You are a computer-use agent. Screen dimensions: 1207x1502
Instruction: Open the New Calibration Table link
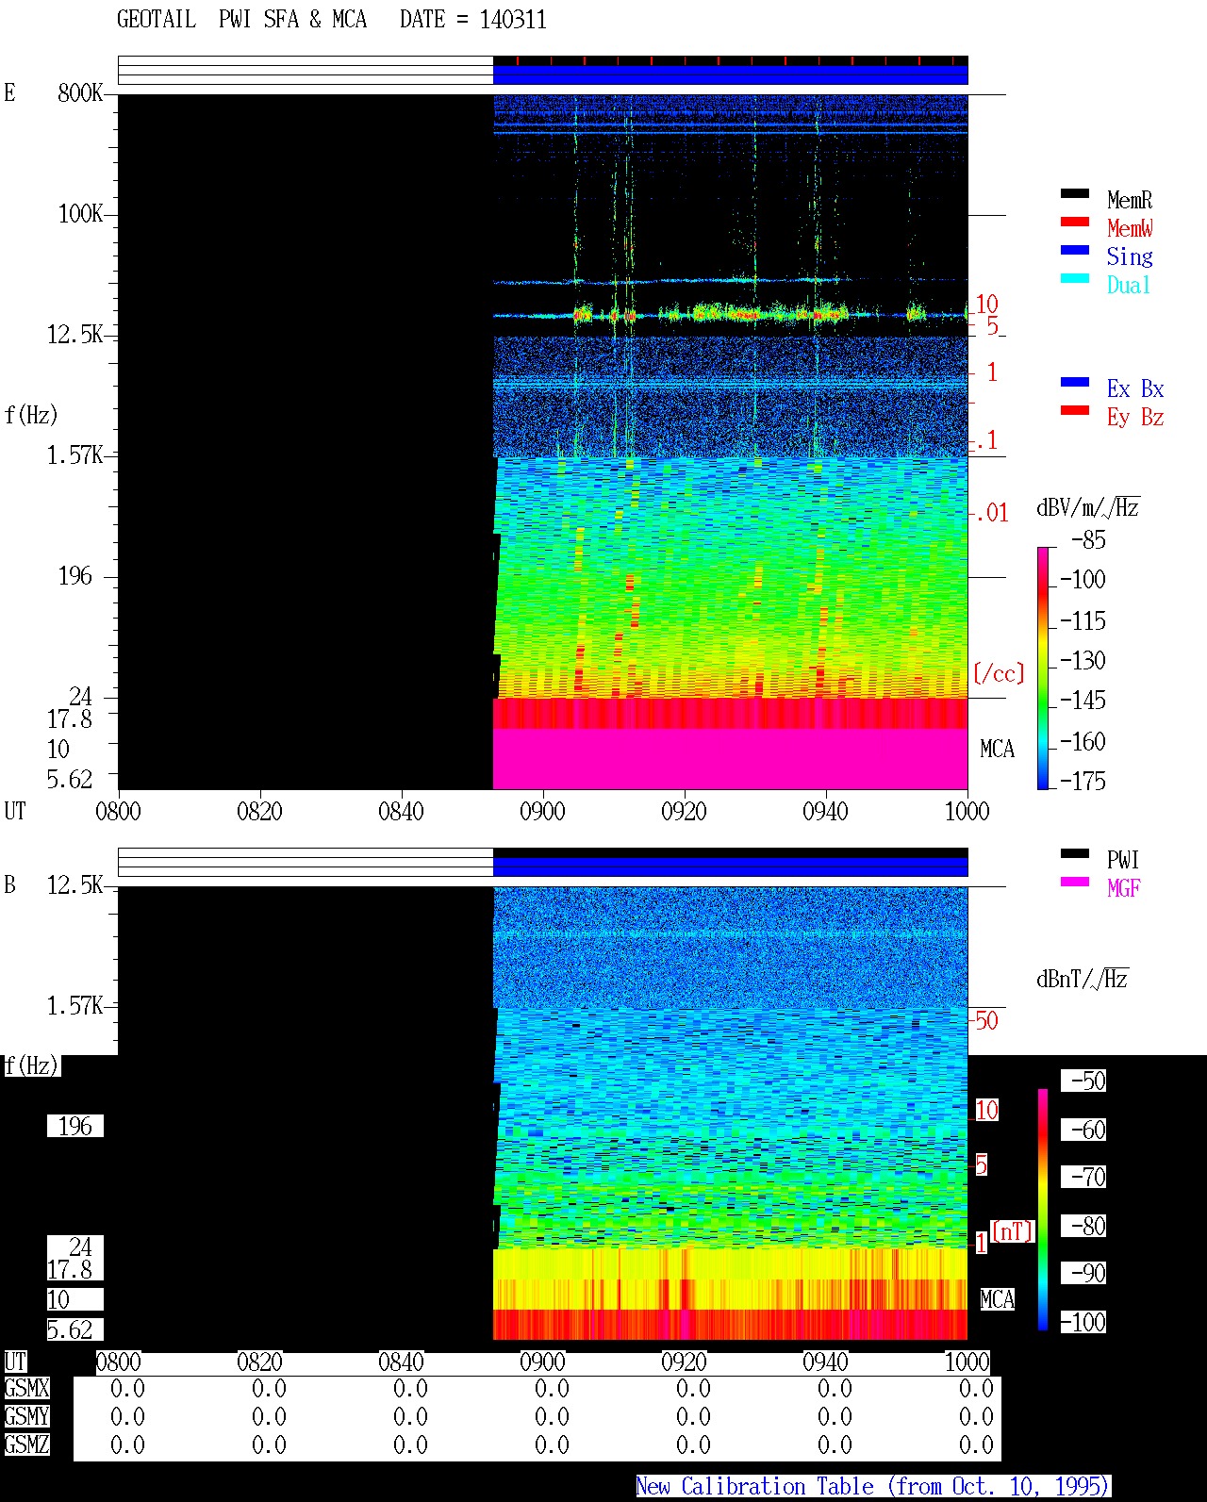[x=873, y=1487]
